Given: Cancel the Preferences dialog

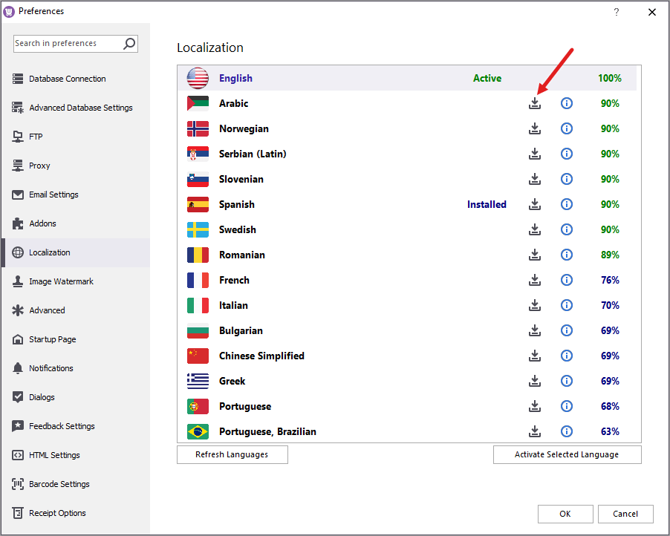Looking at the screenshot, I should pyautogui.click(x=625, y=514).
